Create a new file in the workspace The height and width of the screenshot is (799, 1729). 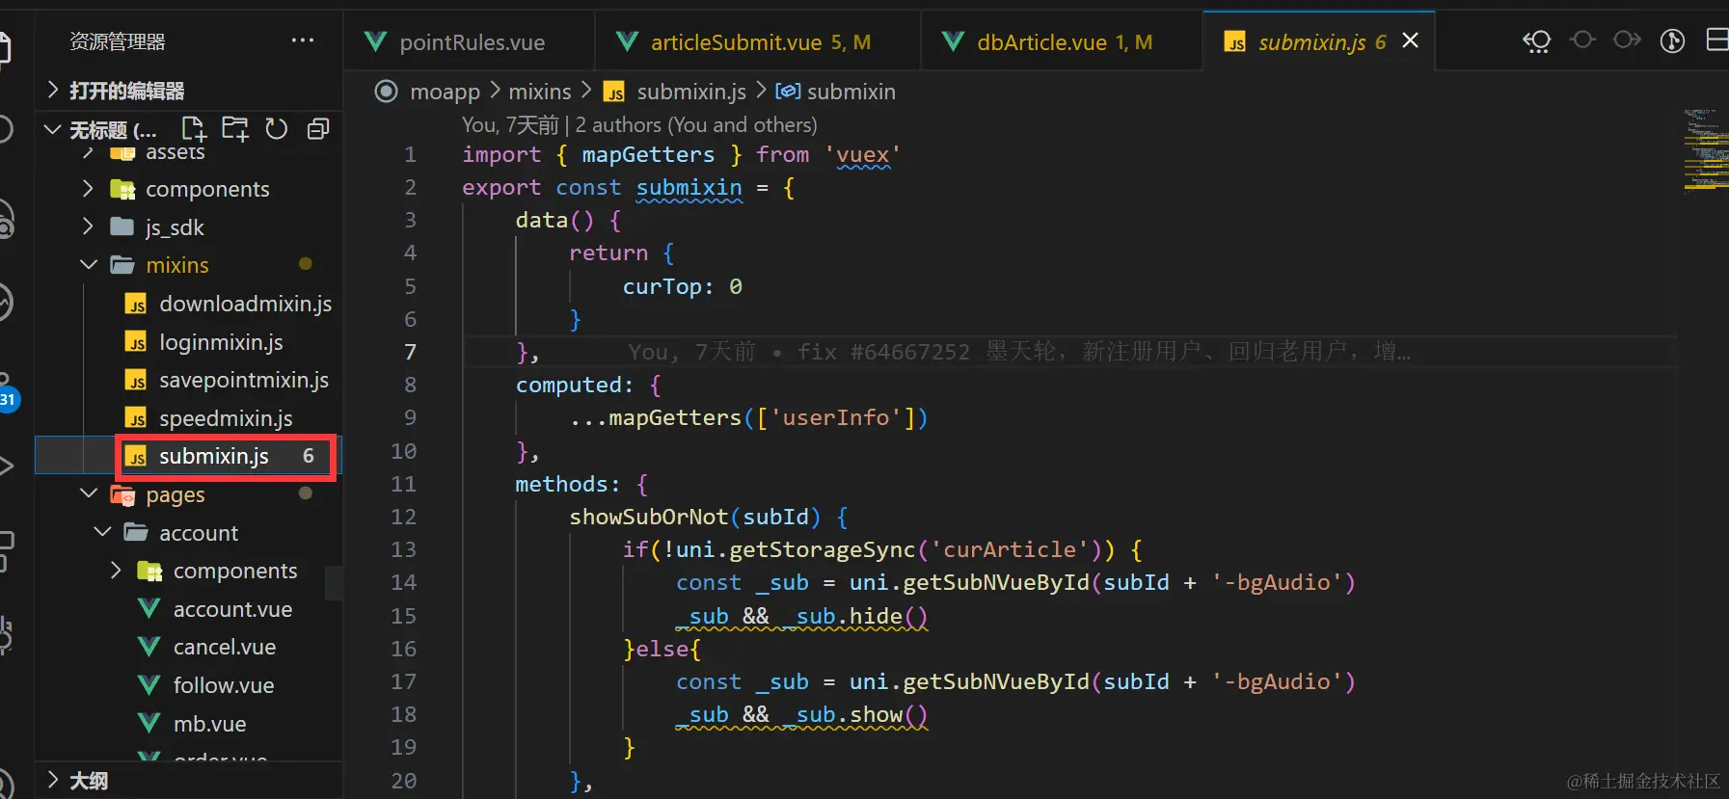click(194, 129)
